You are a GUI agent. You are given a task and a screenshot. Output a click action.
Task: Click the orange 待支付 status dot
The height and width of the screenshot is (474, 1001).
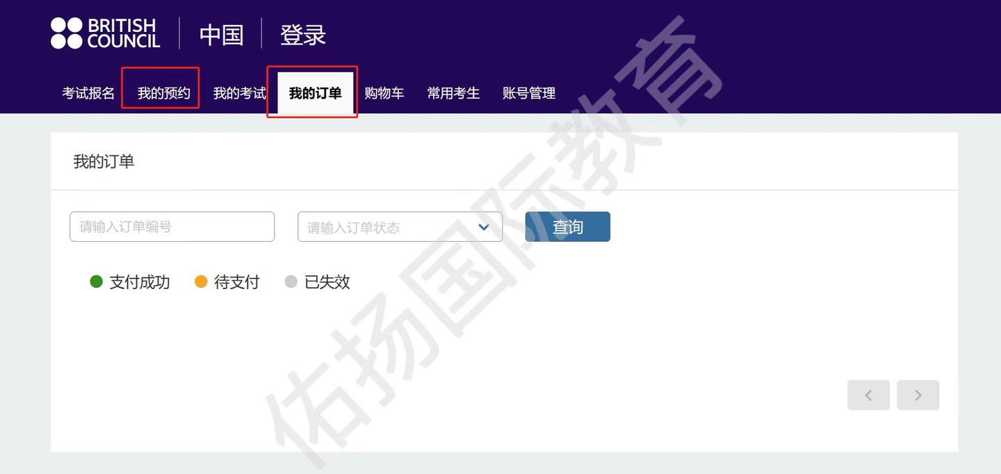click(201, 281)
